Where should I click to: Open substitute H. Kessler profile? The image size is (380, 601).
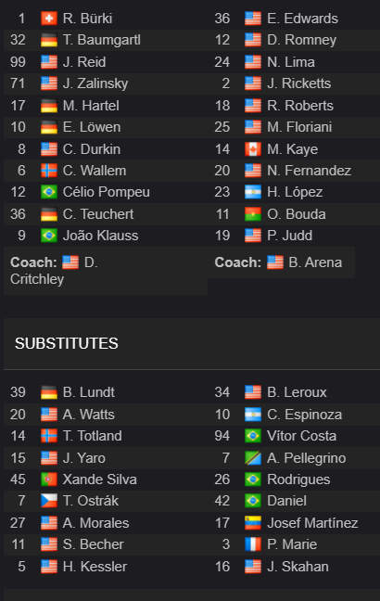[95, 567]
